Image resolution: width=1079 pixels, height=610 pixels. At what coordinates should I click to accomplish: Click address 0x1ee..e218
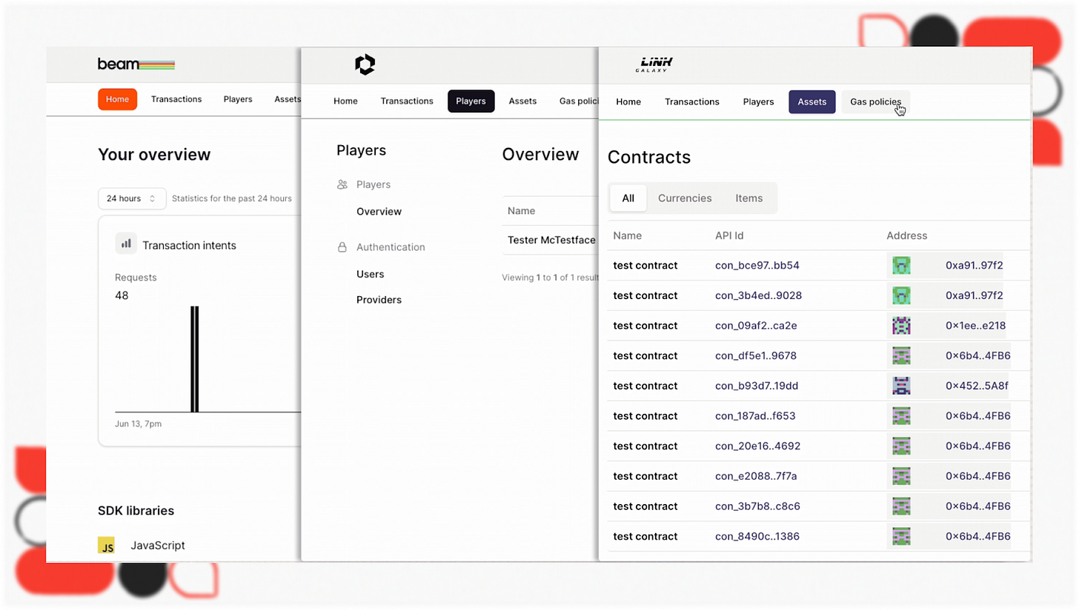976,326
